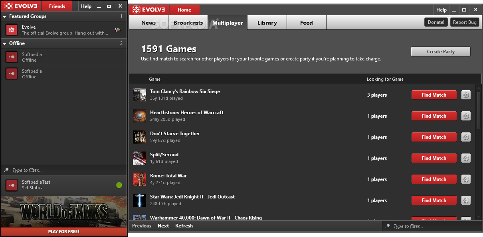Viewport: 483px width, 237px height.
Task: Open settings gear for Hearthstone row
Action: (466, 116)
